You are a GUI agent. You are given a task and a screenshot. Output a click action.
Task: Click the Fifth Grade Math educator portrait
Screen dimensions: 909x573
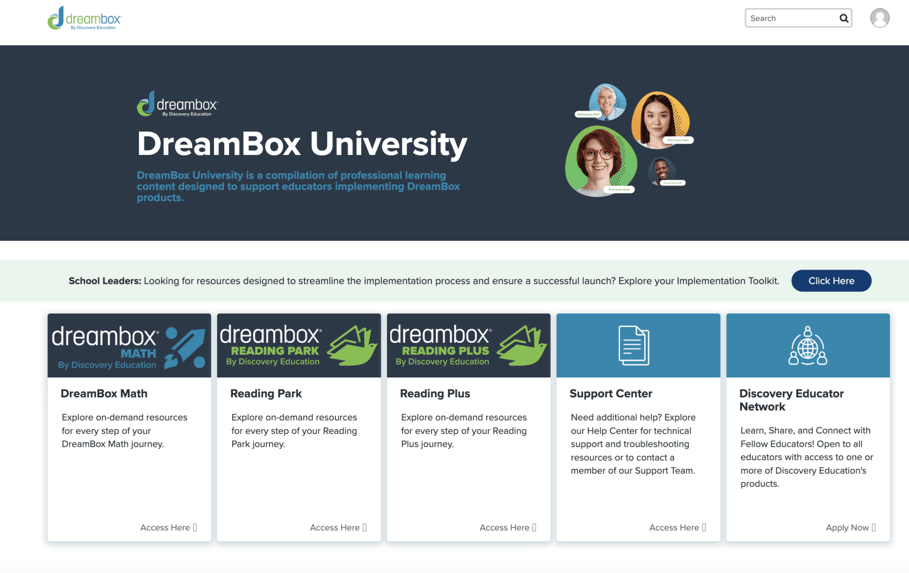(660, 121)
